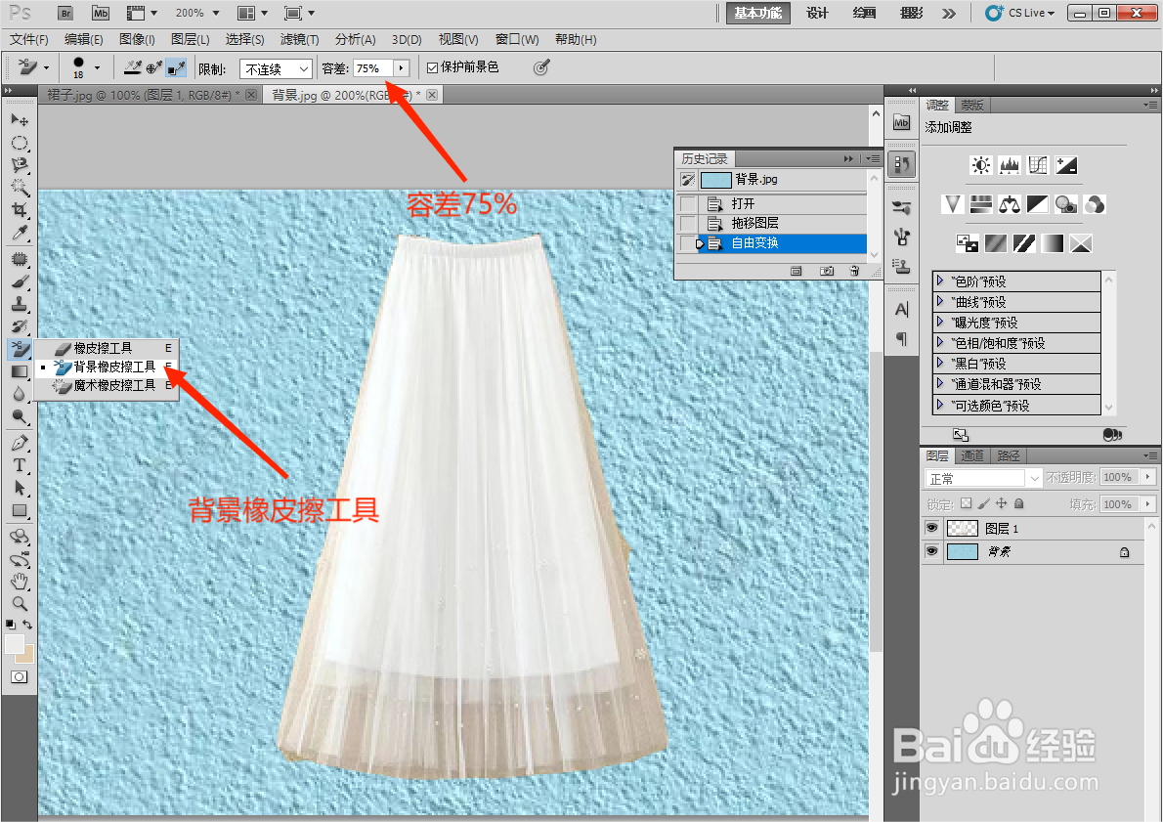Screen dimensions: 1163x822
Task: Select the Pen tool
Action: pos(20,443)
